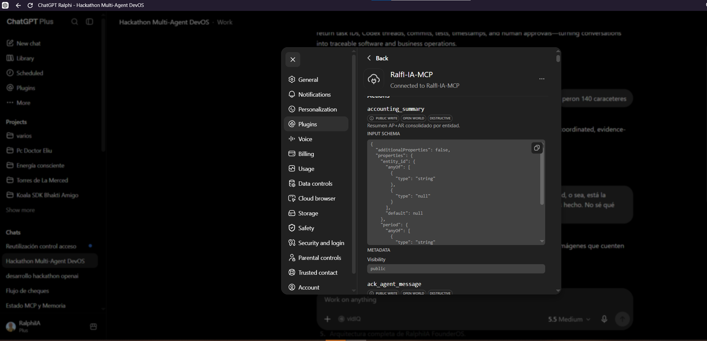Open Safety settings
This screenshot has height=341, width=707.
tap(316, 228)
